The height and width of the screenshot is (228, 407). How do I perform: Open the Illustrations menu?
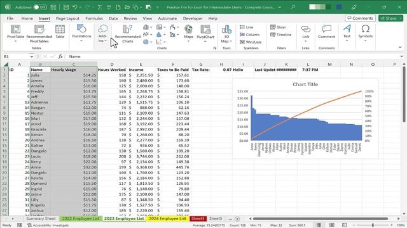81,33
